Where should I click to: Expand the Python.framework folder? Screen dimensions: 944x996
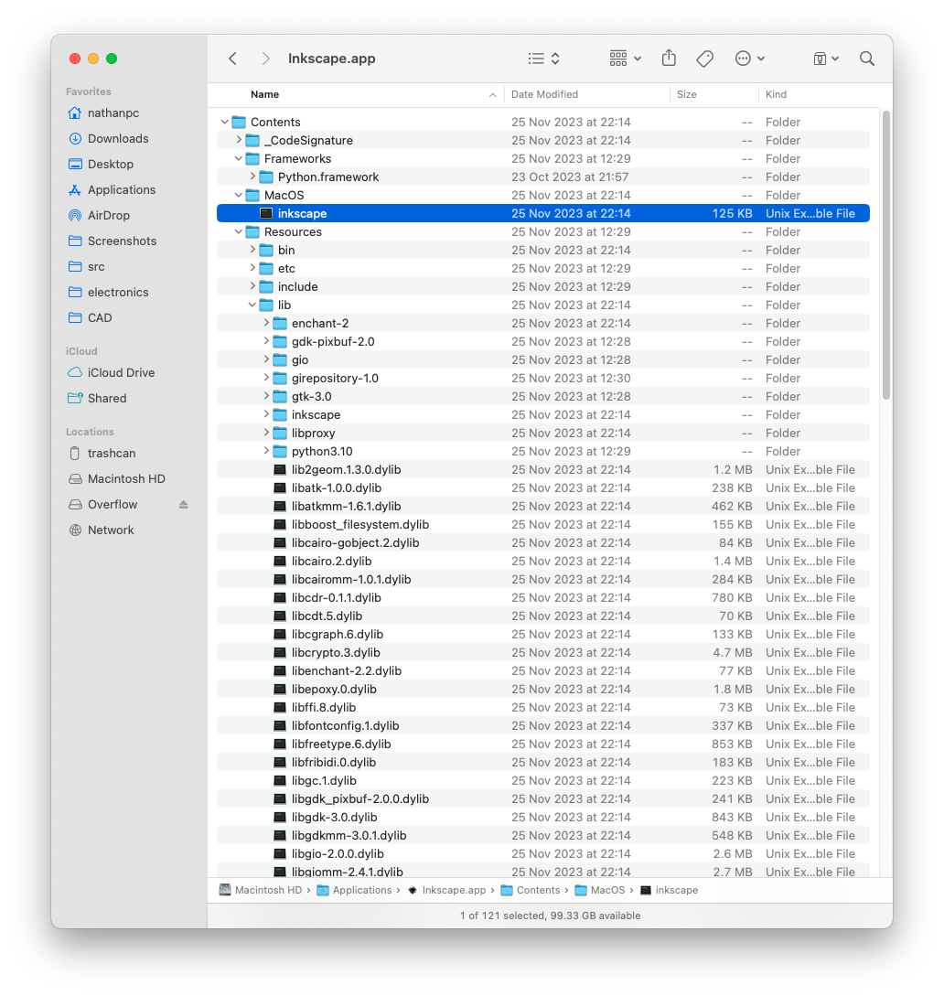[252, 177]
